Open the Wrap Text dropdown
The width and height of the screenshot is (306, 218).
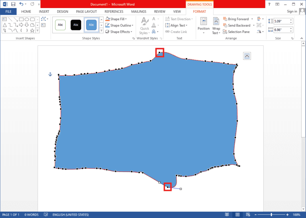click(216, 26)
